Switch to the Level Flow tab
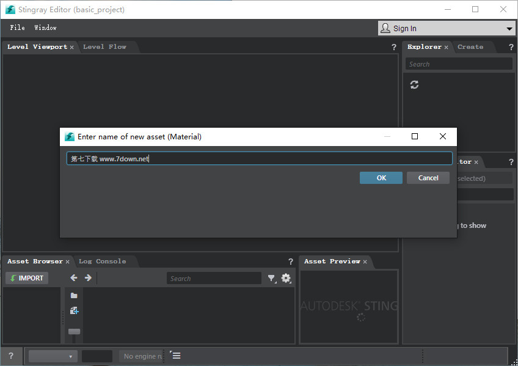The height and width of the screenshot is (366, 518). pos(104,47)
